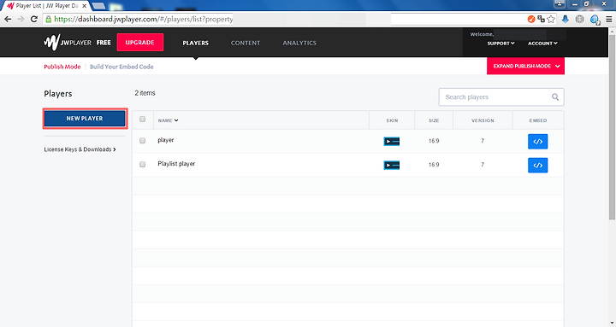Click the search magnifier icon
The width and height of the screenshot is (616, 327).
555,96
